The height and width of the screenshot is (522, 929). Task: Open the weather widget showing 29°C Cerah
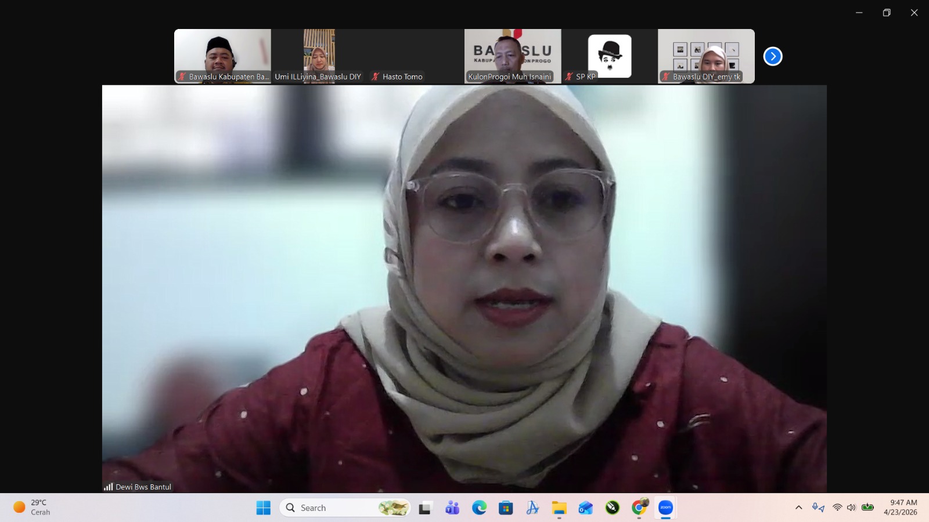[x=33, y=507]
